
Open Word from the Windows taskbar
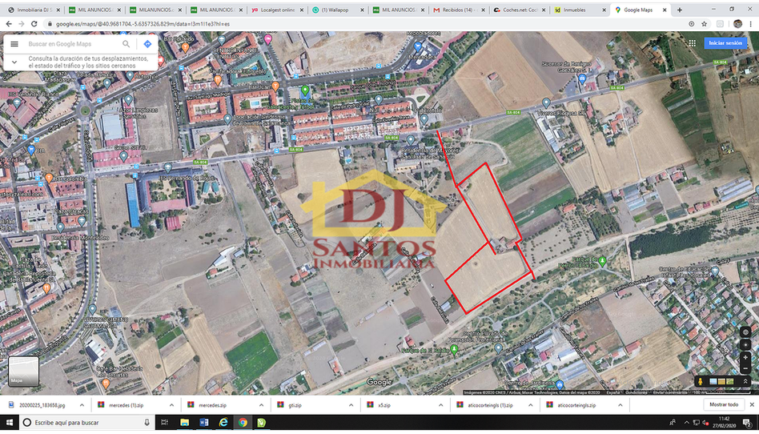point(203,422)
